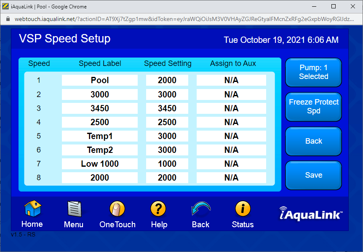Open Freeze Protect Spd settings

(313, 107)
